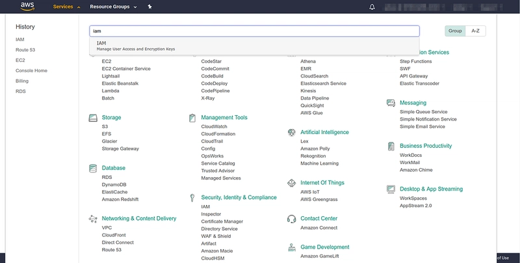Switch service view to Group

point(455,31)
